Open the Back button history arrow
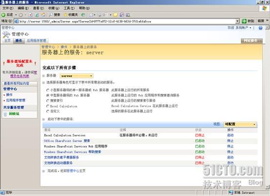 [16, 15]
